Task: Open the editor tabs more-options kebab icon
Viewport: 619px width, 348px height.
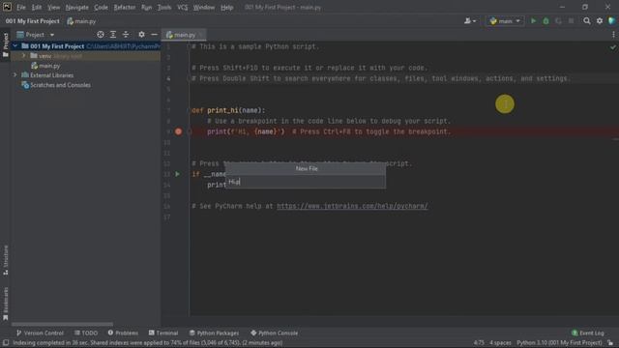Action: 613,35
